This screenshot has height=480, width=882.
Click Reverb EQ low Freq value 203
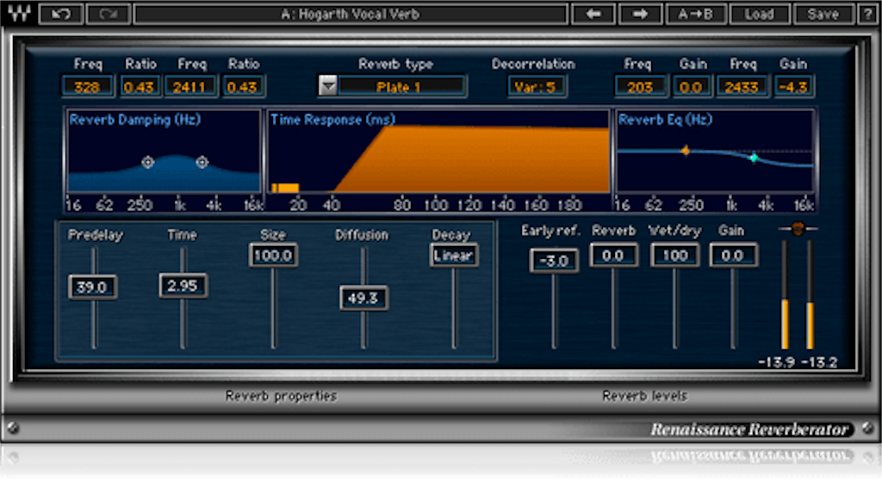[x=640, y=87]
